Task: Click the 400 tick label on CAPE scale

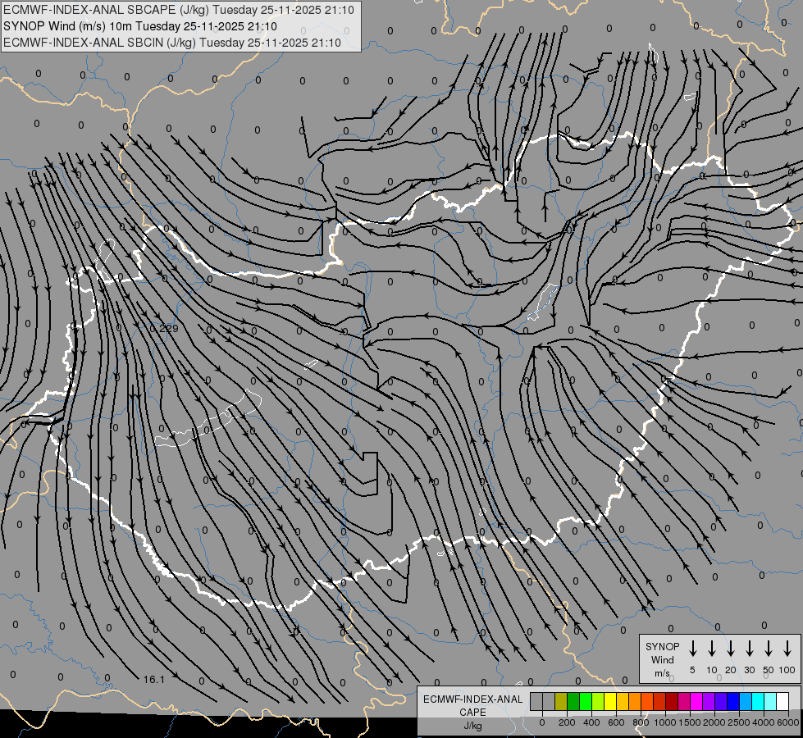Action: (591, 722)
